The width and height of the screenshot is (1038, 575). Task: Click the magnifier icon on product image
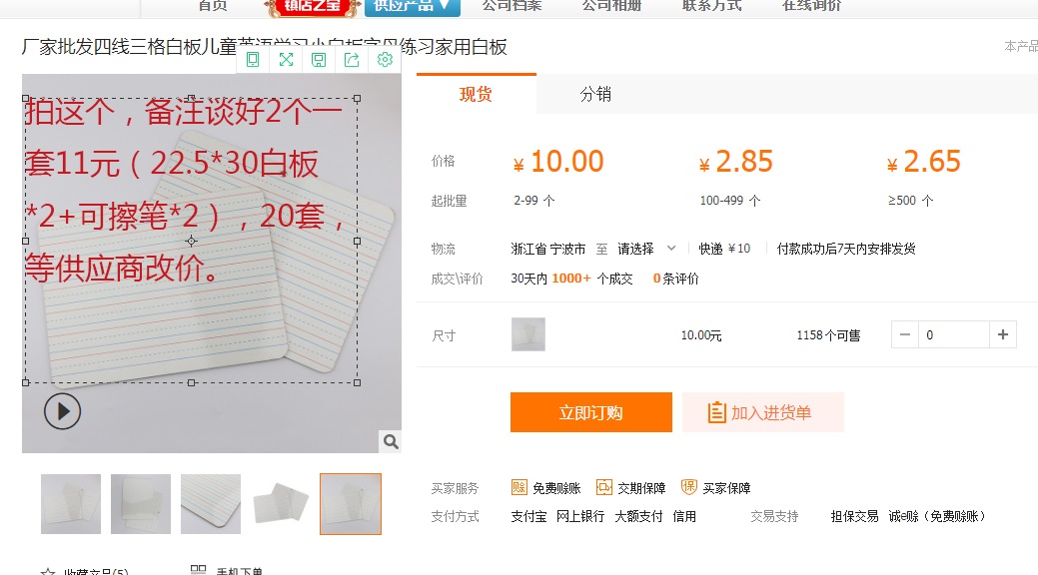pyautogui.click(x=391, y=441)
